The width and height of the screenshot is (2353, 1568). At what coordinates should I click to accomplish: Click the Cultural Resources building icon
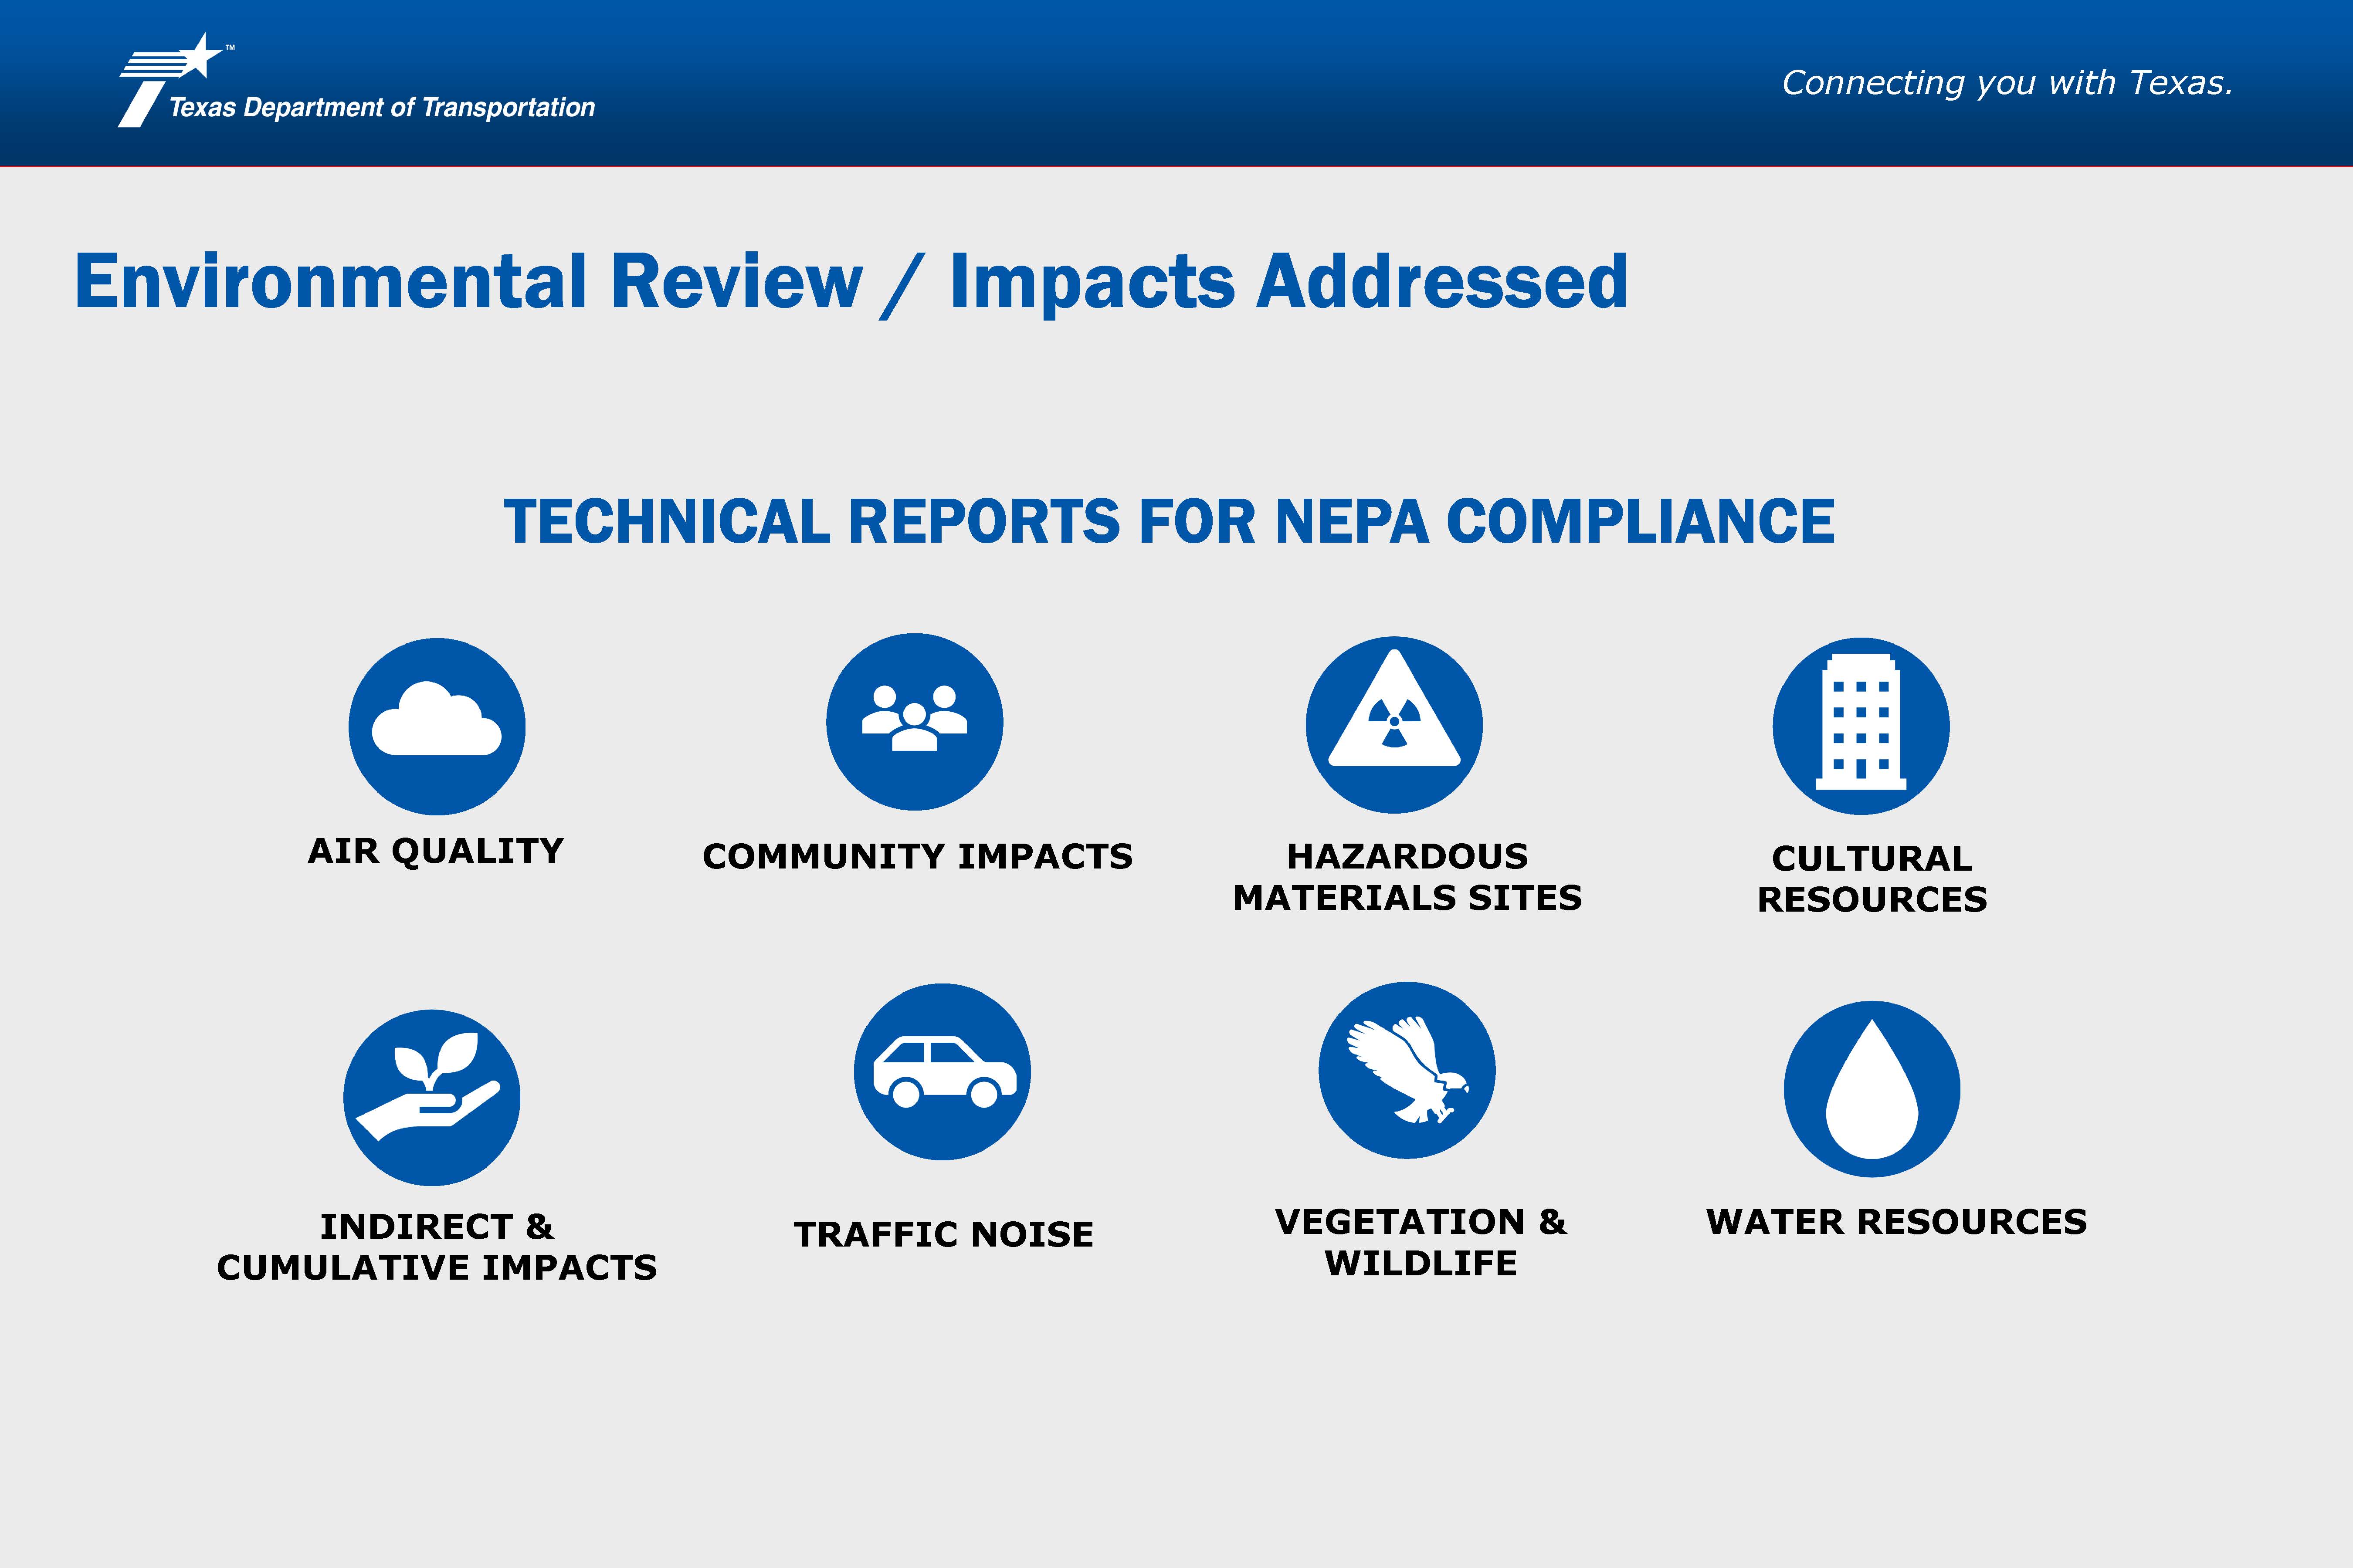1861,727
